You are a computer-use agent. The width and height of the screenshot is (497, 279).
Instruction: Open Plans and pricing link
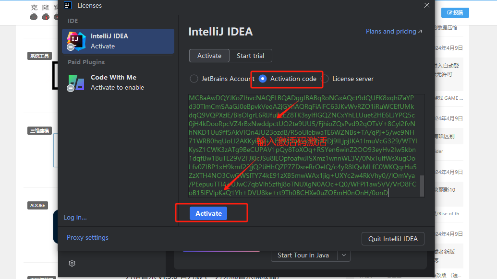coord(394,31)
